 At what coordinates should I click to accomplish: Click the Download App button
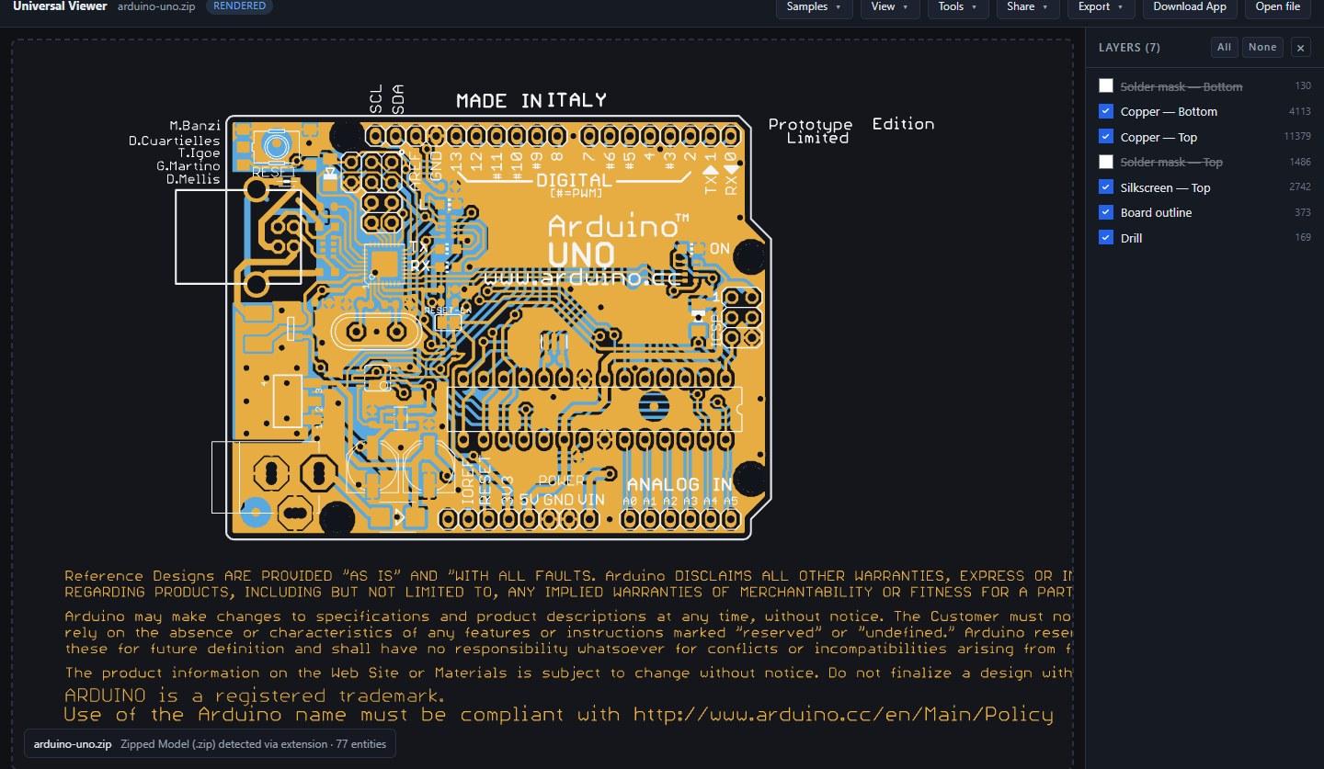1190,6
